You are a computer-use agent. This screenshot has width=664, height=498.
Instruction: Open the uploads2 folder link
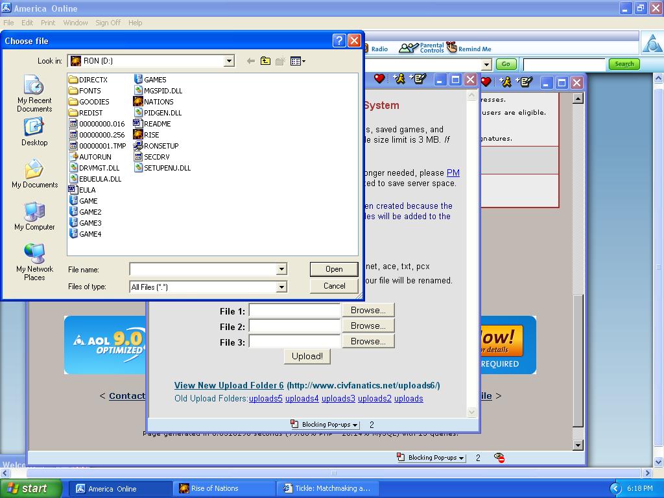[x=374, y=399]
